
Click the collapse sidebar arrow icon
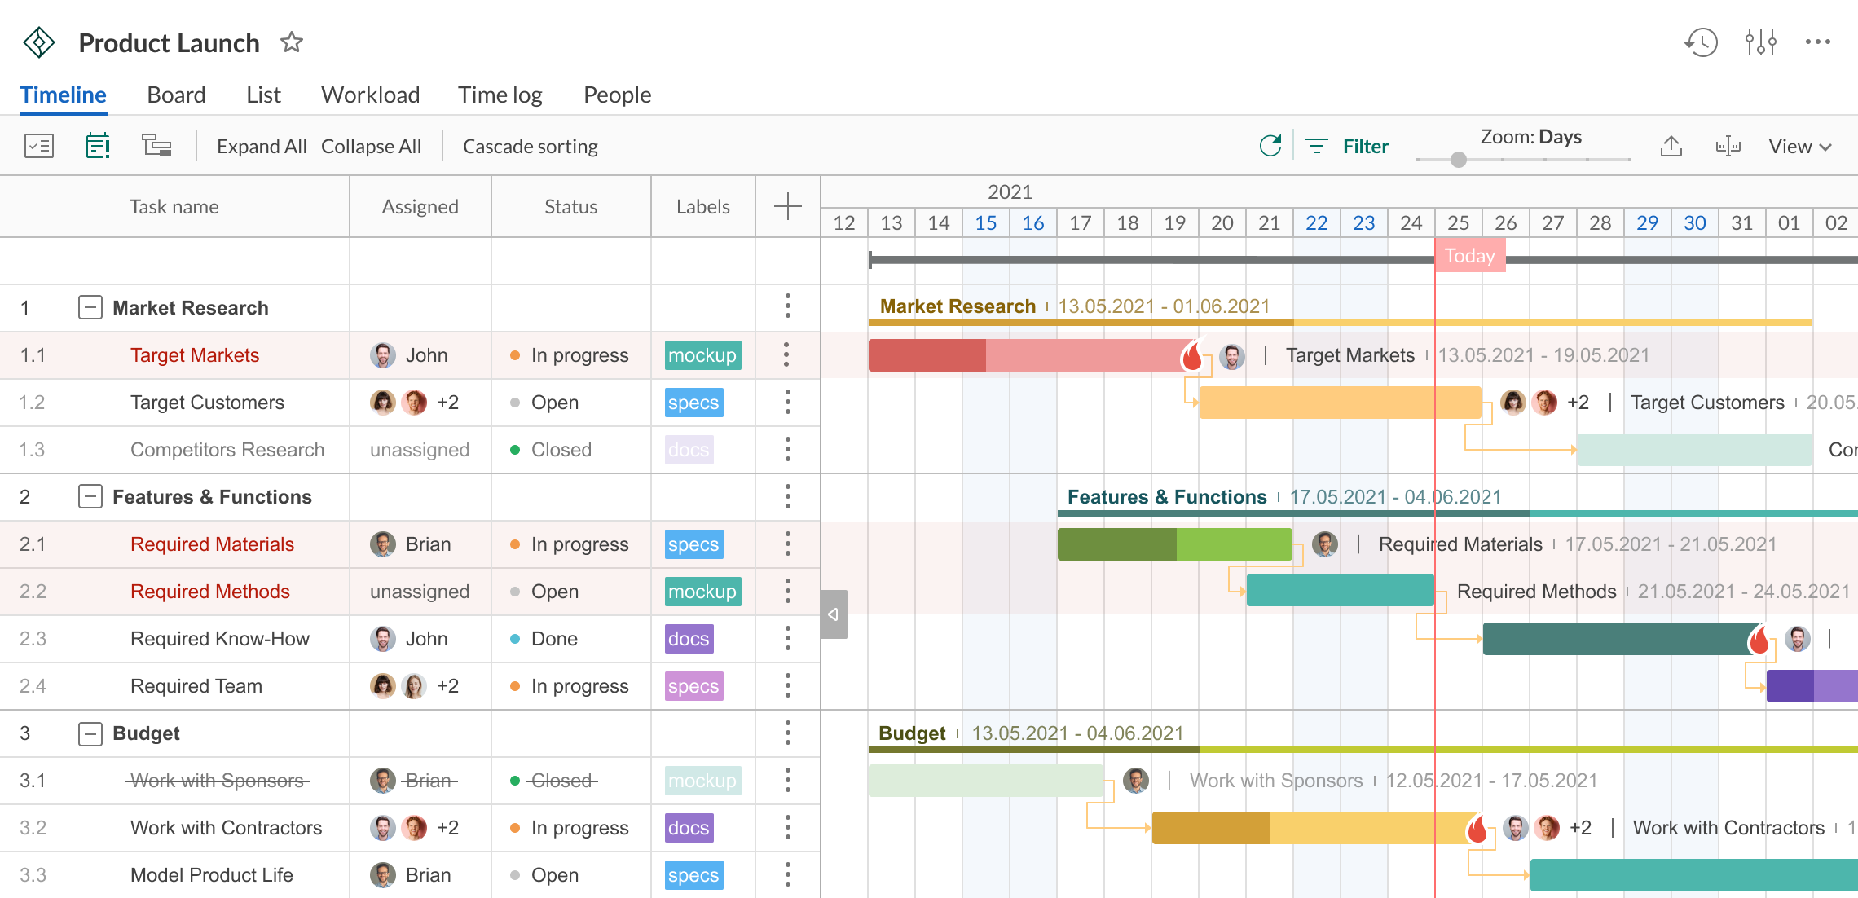(x=833, y=614)
